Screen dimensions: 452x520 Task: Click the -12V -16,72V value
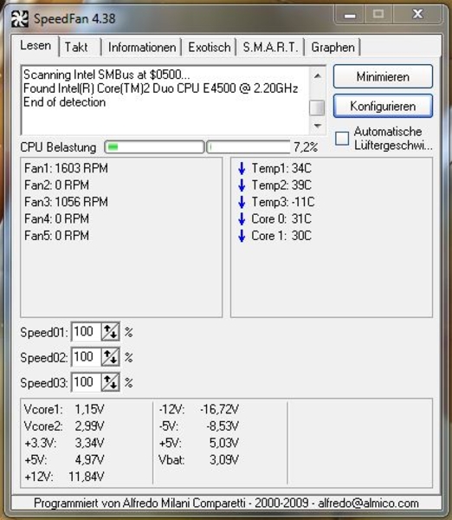219,409
